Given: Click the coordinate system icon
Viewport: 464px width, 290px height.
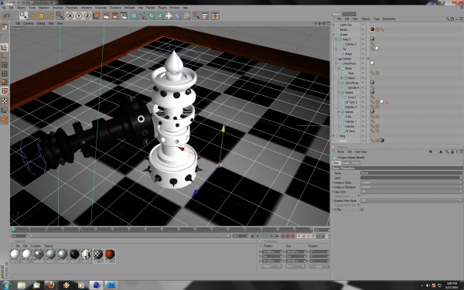Looking at the screenshot, I should point(96,15).
